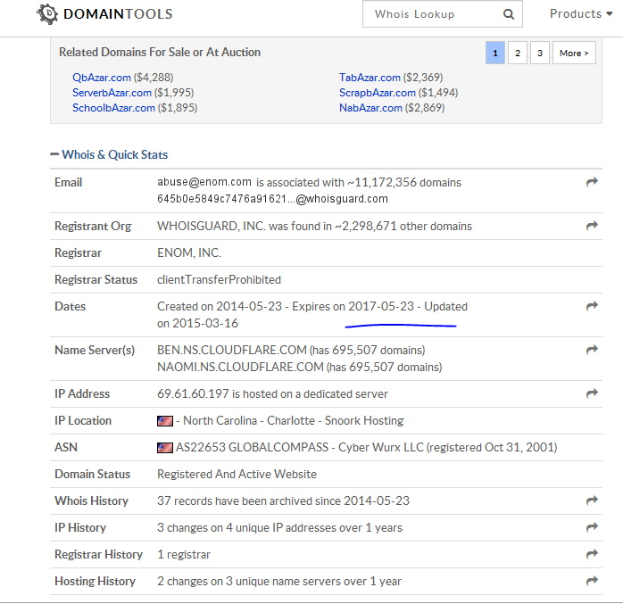The width and height of the screenshot is (623, 604).
Task: Click the share arrow in Name Server(s) row
Action: [x=592, y=350]
